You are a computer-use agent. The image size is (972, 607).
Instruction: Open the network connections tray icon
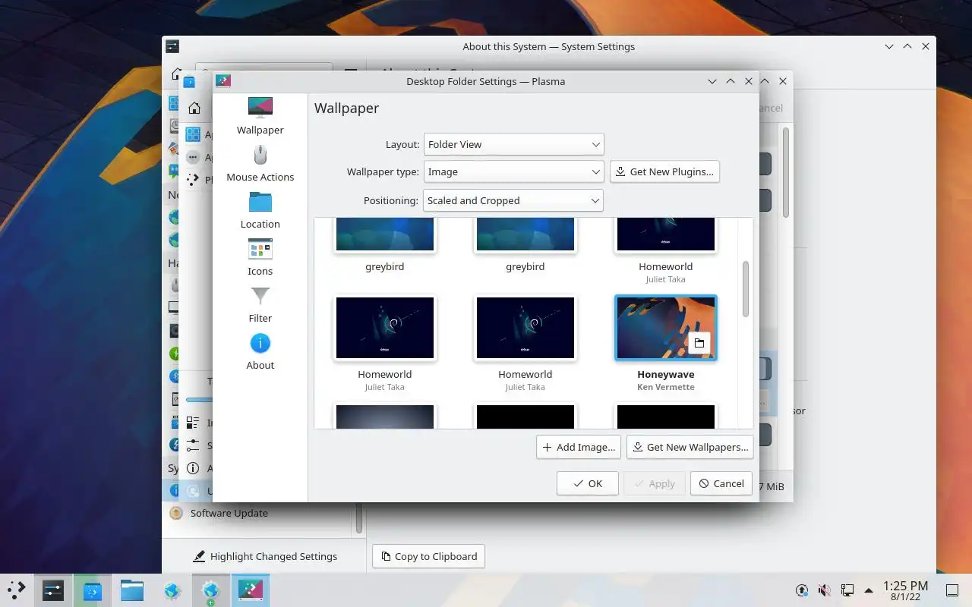tap(847, 590)
